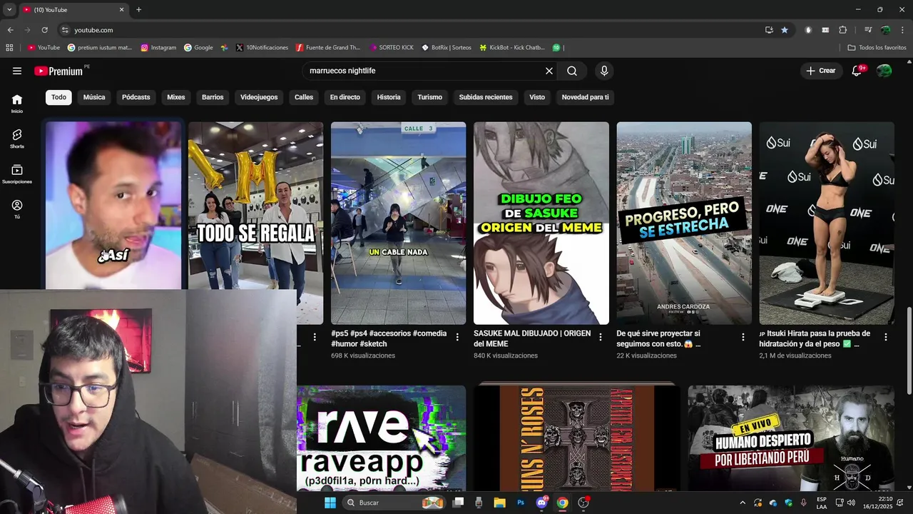Open more options for the #ps5 #ps4 short
This screenshot has width=913, height=514.
point(458,337)
